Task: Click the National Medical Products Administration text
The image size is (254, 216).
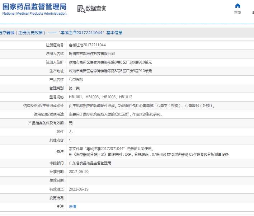Action: [x=34, y=13]
